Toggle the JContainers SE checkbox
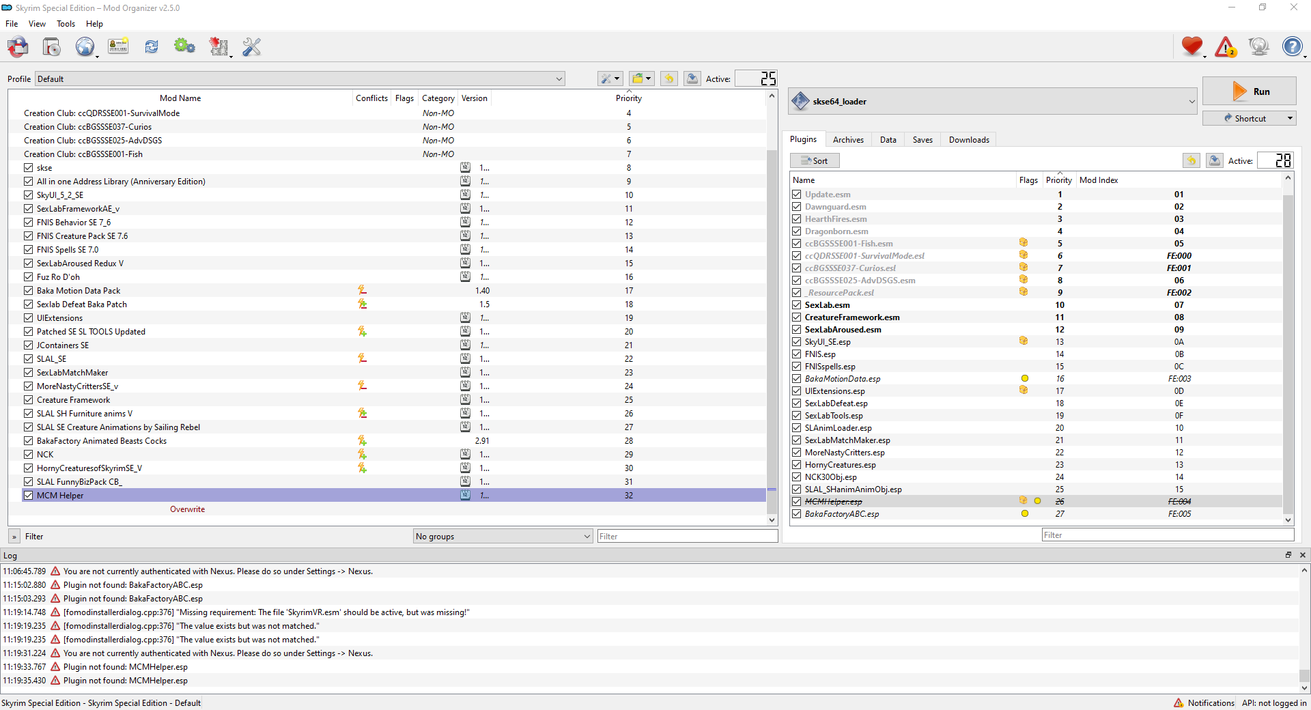The height and width of the screenshot is (710, 1311). (28, 345)
